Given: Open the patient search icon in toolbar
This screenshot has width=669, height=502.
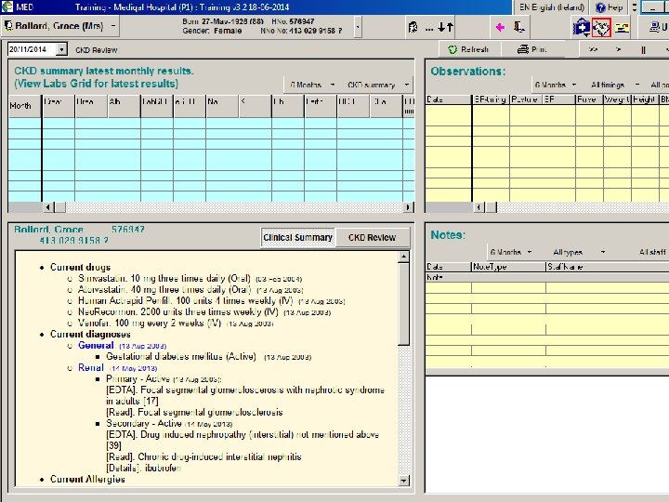Looking at the screenshot, I should tap(413, 27).
